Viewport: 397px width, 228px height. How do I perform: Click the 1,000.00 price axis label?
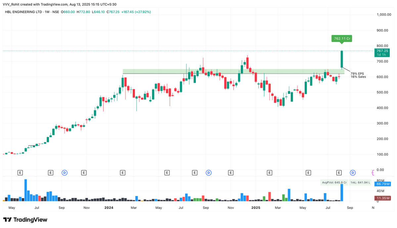click(x=384, y=15)
